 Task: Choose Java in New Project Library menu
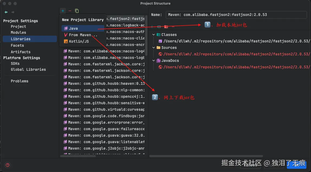[73, 28]
